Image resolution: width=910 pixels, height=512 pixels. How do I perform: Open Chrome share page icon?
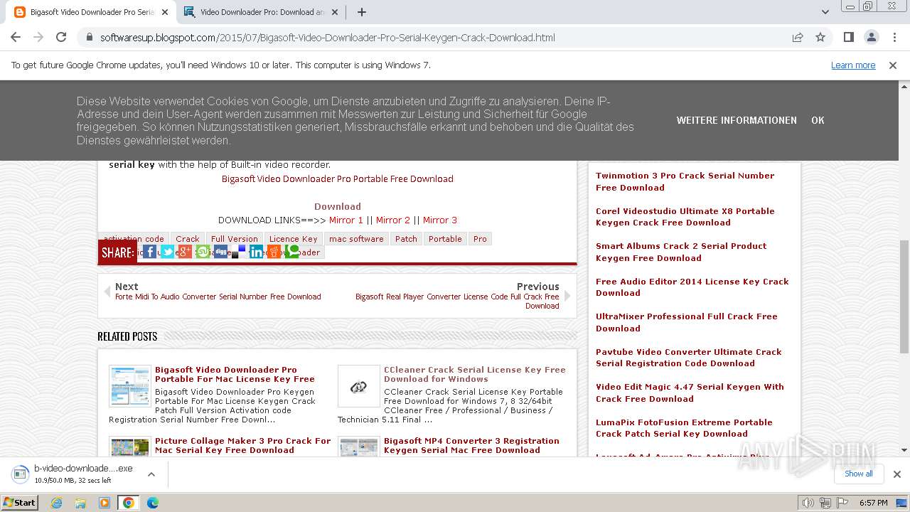[x=798, y=37]
